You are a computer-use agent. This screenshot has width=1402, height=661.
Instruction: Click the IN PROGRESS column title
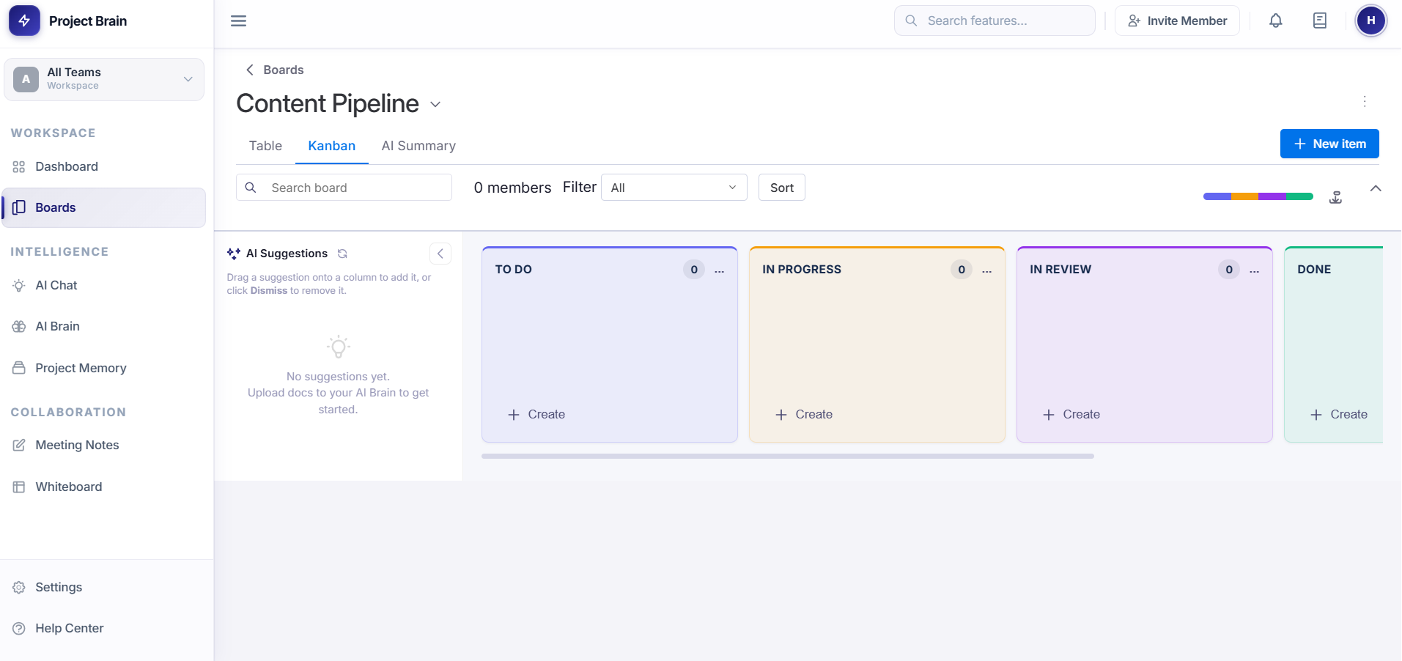pos(802,270)
